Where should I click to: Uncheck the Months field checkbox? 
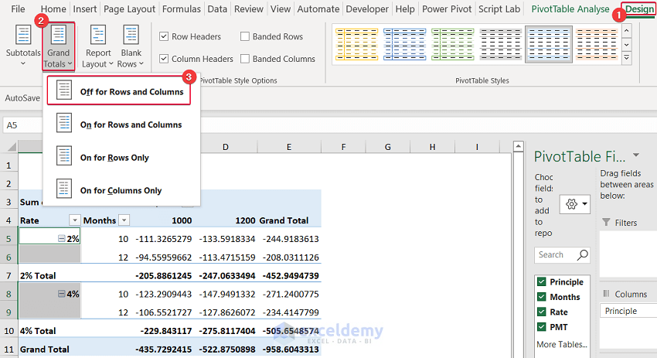[541, 297]
